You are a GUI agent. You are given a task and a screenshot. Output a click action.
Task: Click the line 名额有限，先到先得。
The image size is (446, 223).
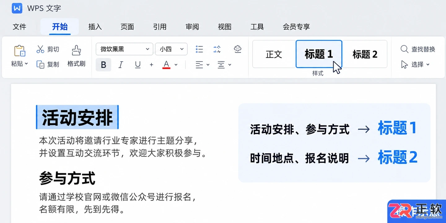coord(82,210)
